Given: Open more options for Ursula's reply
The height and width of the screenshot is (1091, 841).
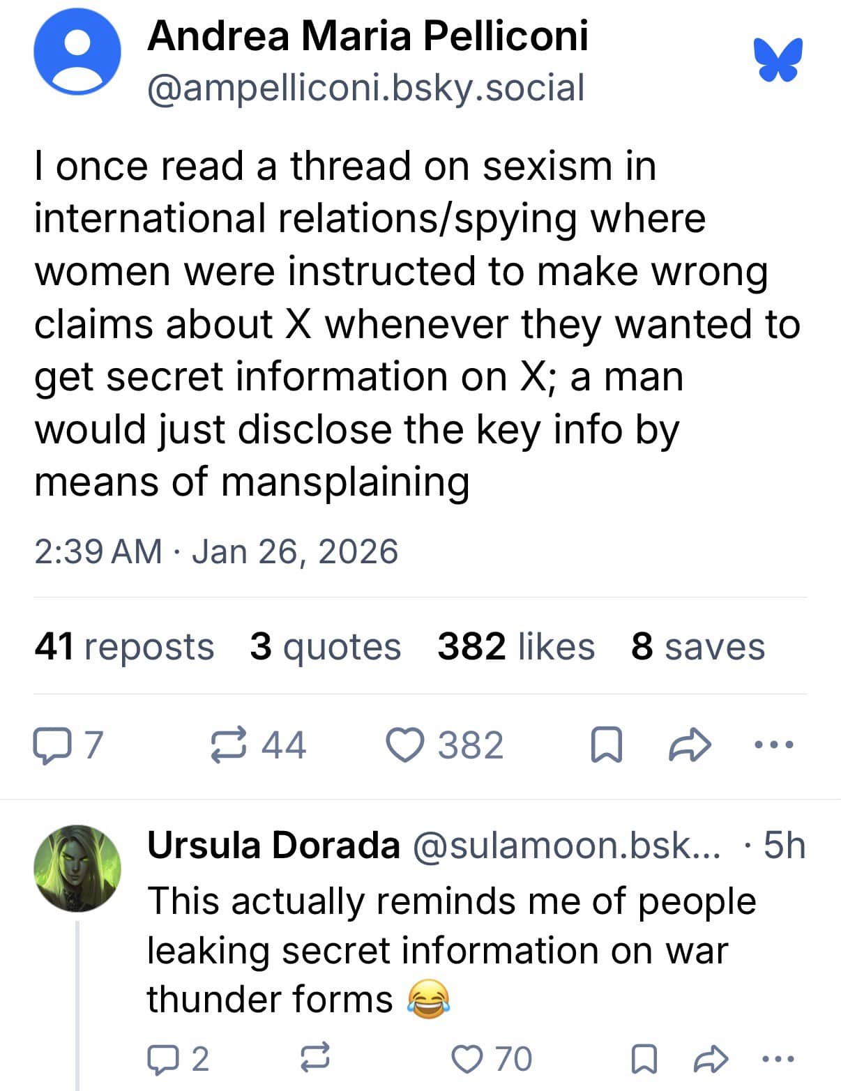Looking at the screenshot, I should pyautogui.click(x=778, y=1059).
